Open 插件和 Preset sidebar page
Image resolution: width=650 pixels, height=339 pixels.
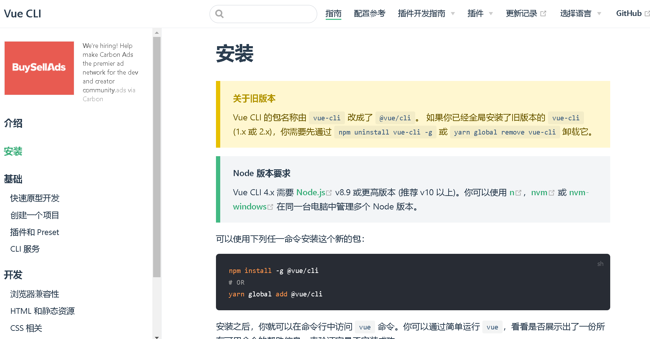tap(35, 232)
